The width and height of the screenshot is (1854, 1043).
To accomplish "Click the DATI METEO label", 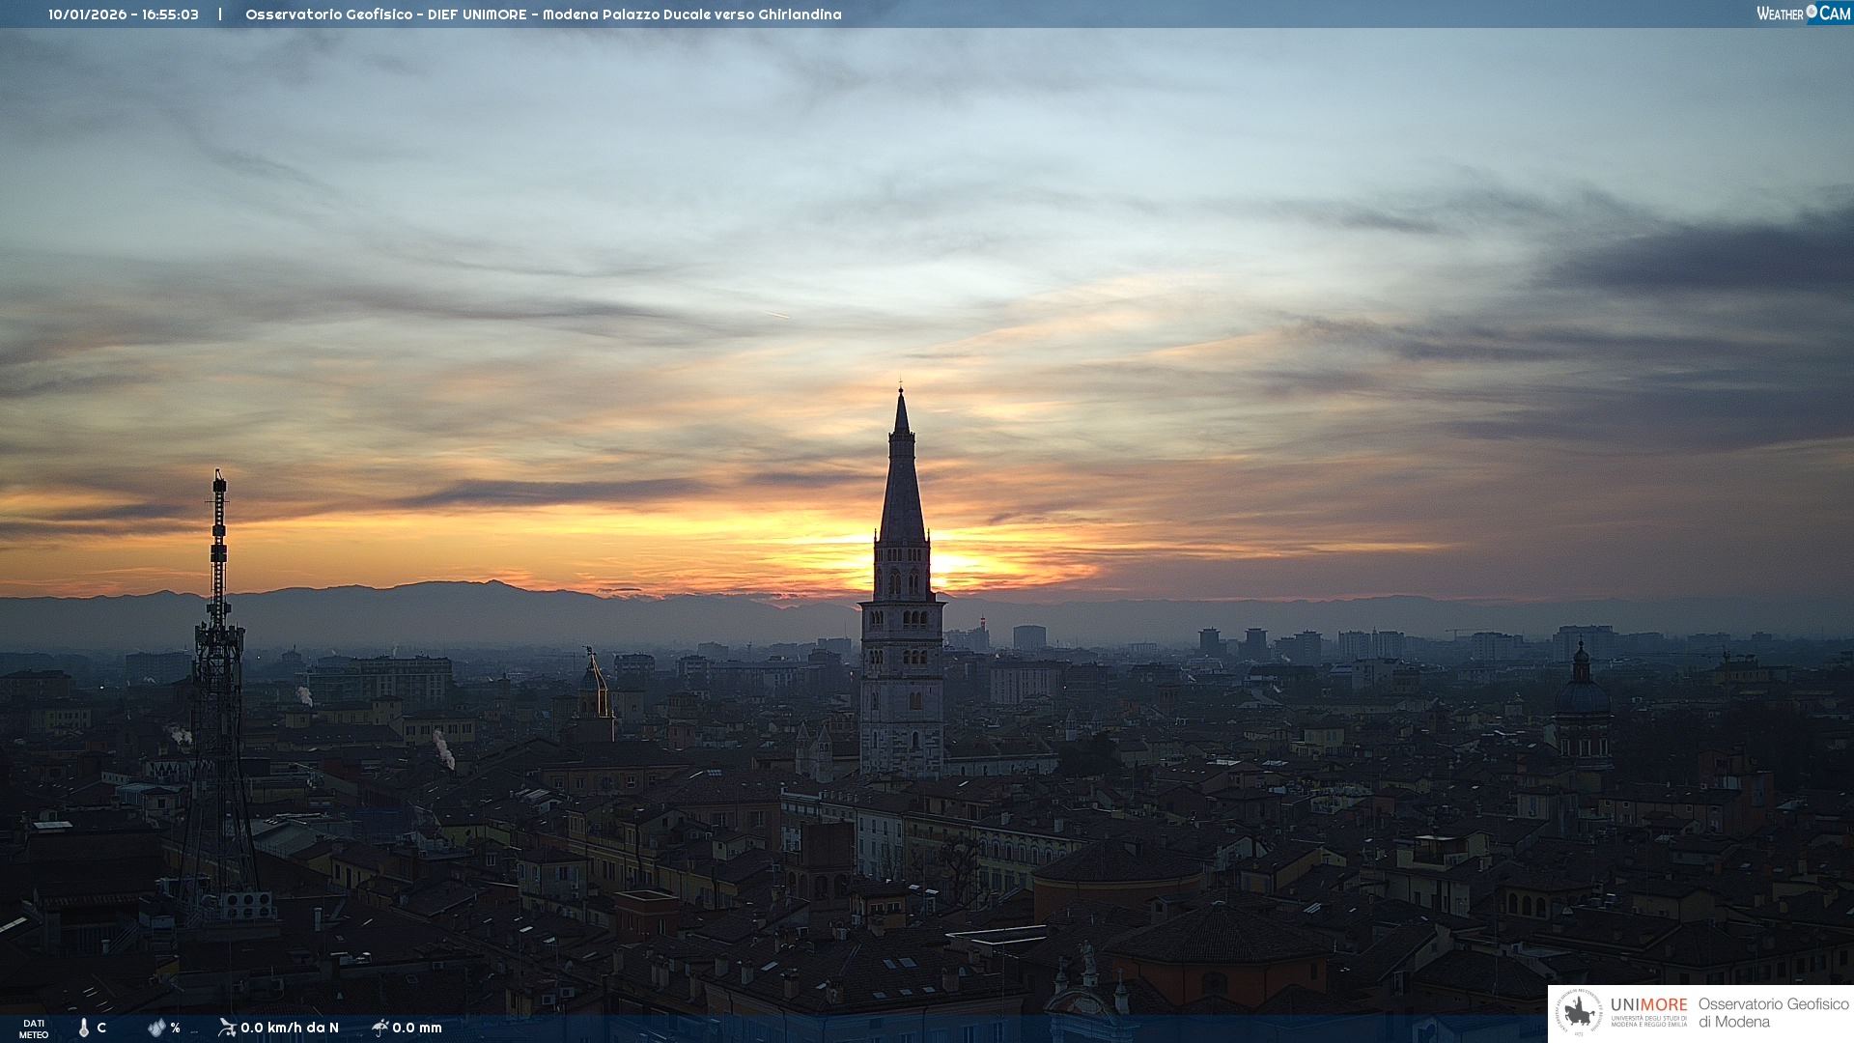I will point(34,1029).
